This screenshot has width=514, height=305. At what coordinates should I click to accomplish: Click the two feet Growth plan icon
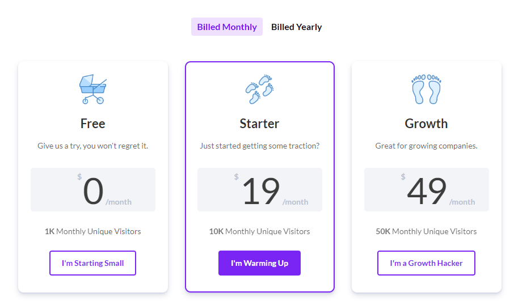pyautogui.click(x=426, y=89)
